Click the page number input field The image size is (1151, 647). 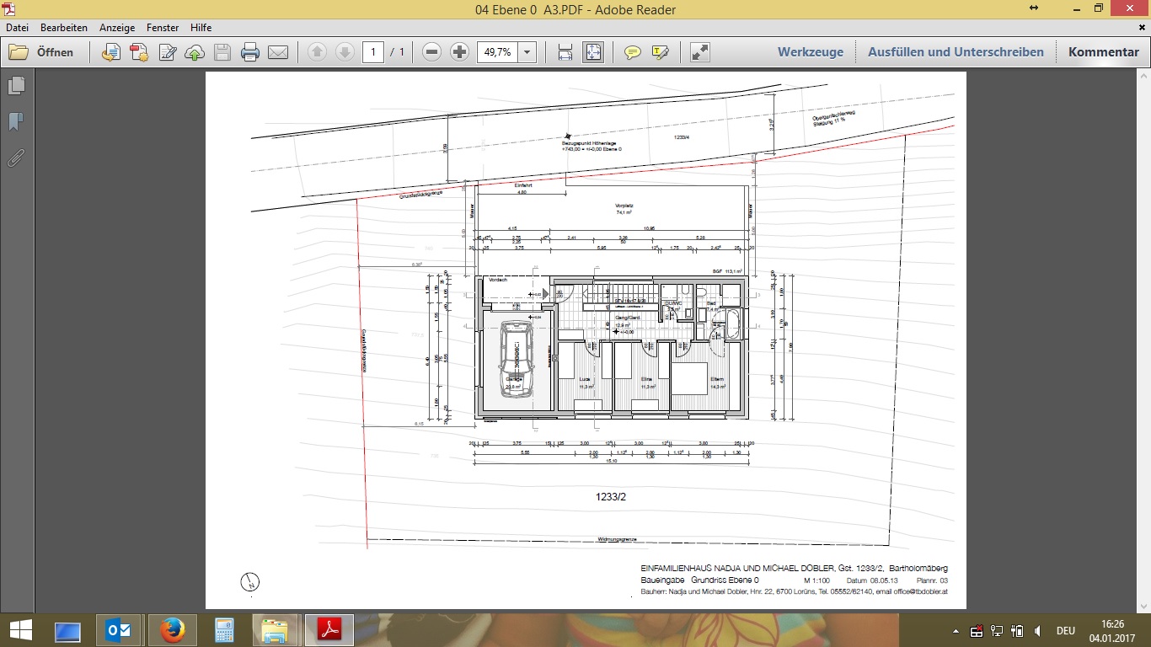(x=373, y=52)
